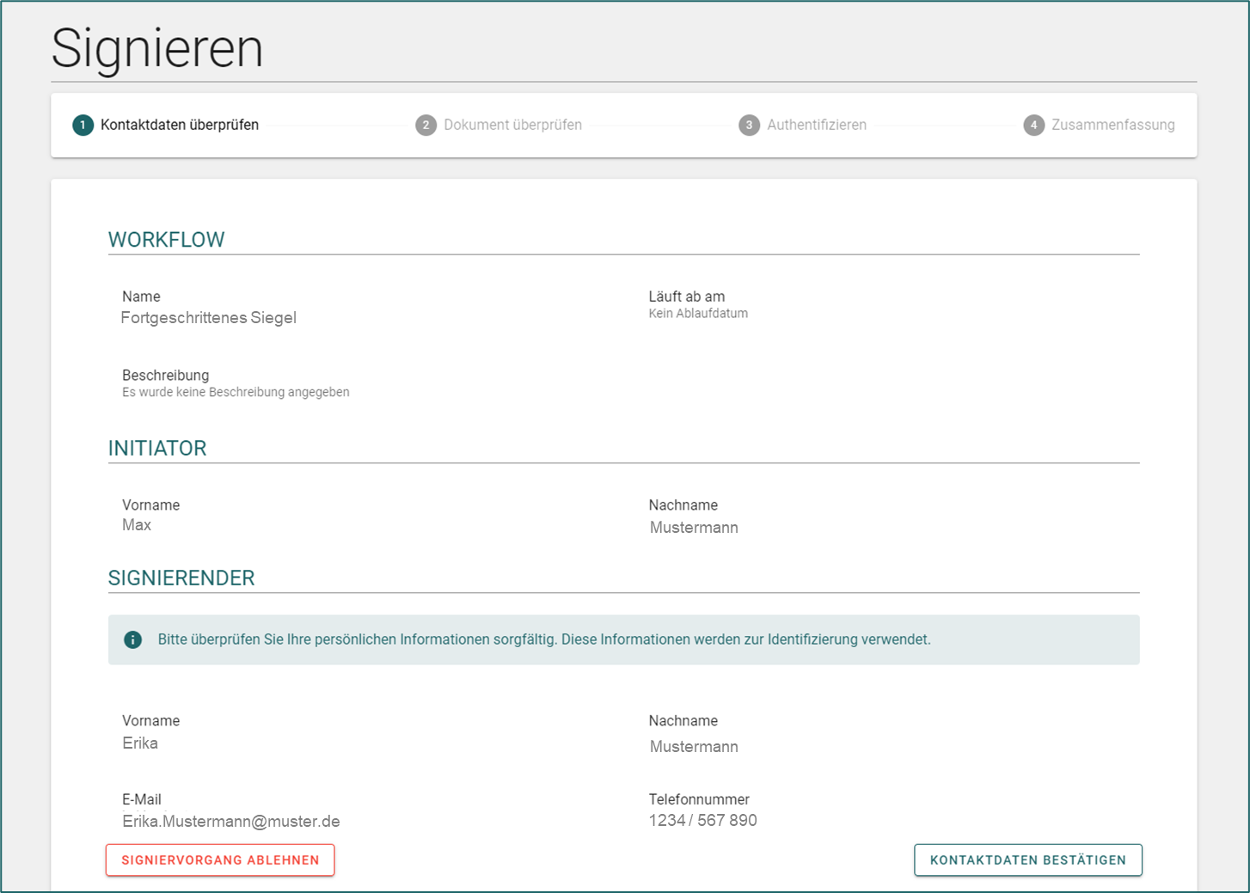Click the step 4 circle icon
Image resolution: width=1250 pixels, height=893 pixels.
point(1033,125)
